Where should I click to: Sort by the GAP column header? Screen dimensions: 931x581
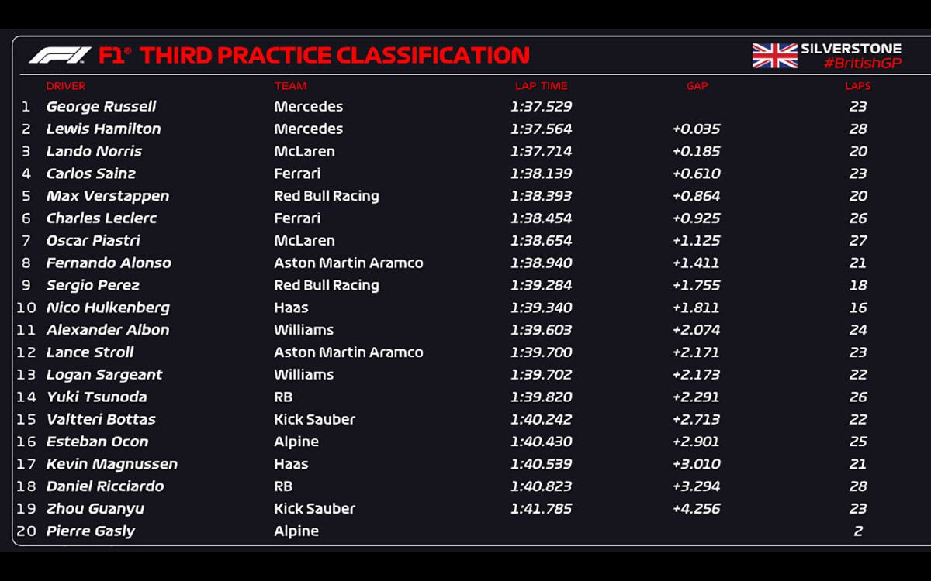(697, 86)
